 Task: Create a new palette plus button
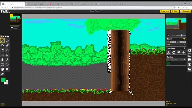point(168,60)
